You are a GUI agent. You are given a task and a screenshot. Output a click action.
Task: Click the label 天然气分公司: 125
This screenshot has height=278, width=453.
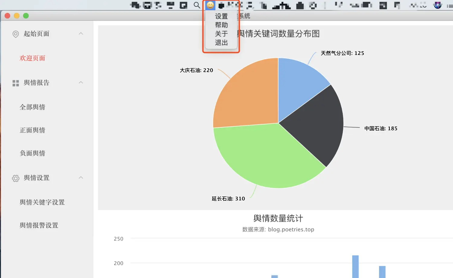(x=342, y=53)
